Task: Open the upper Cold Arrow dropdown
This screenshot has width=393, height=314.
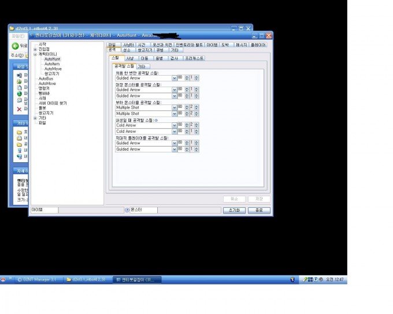Action: (x=174, y=125)
